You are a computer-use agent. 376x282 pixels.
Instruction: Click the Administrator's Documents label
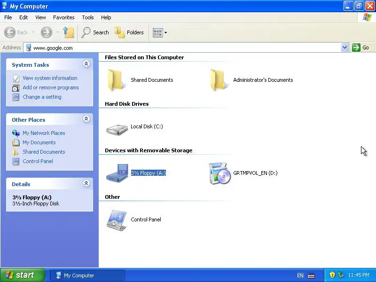coord(263,80)
